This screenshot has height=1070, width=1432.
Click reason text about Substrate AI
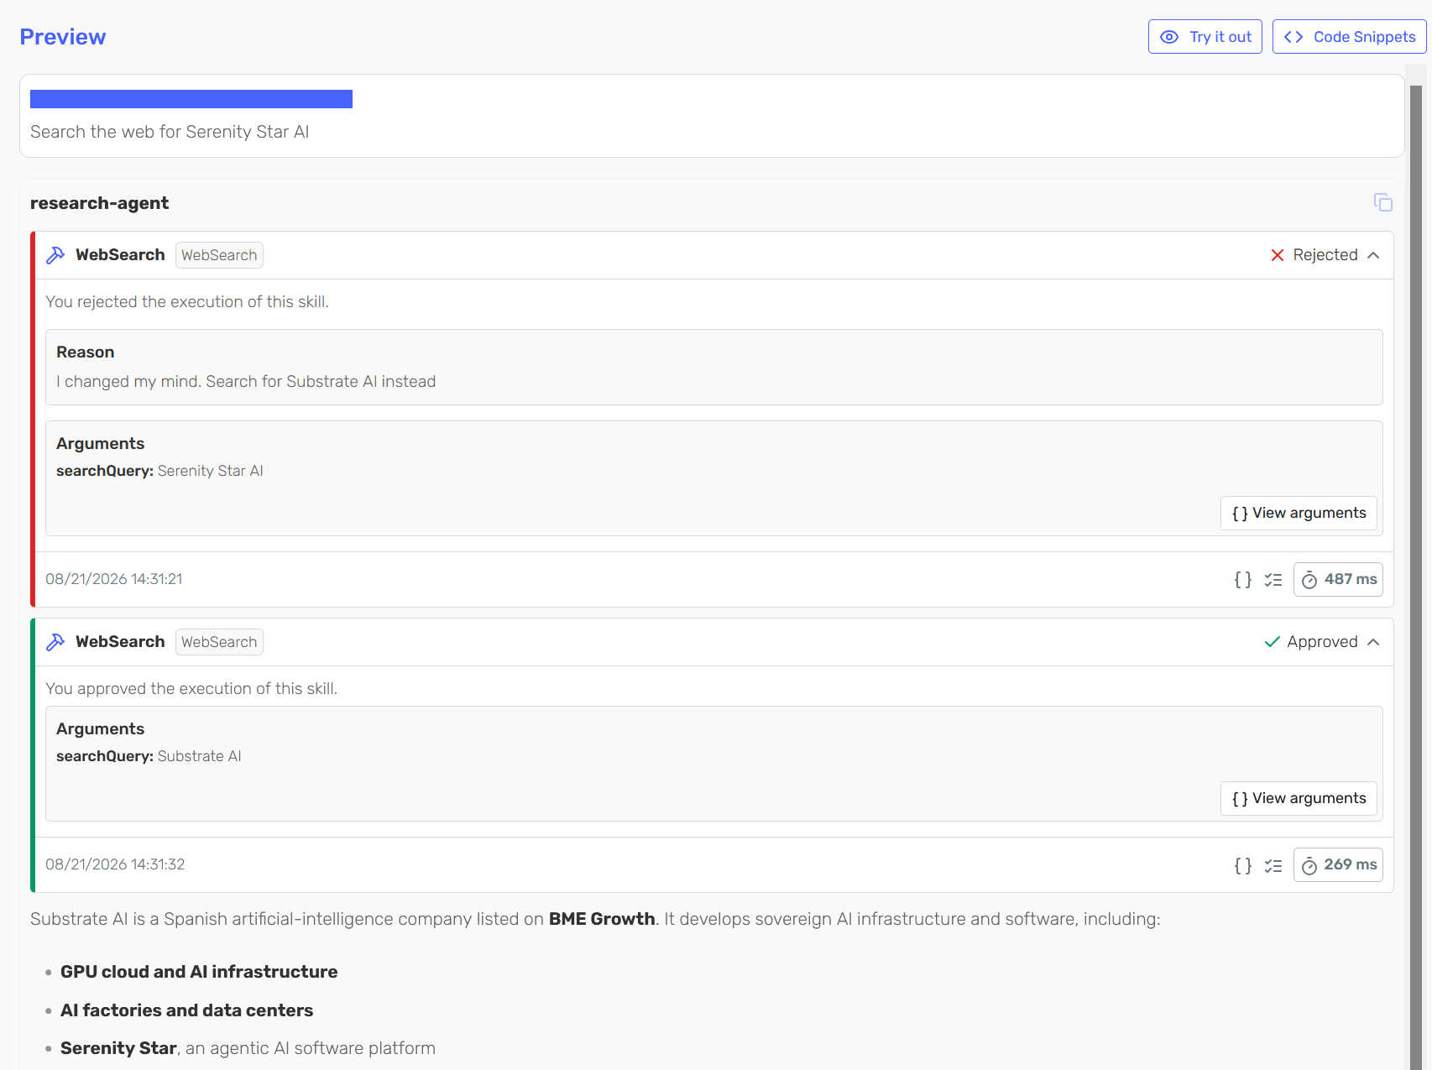(246, 381)
